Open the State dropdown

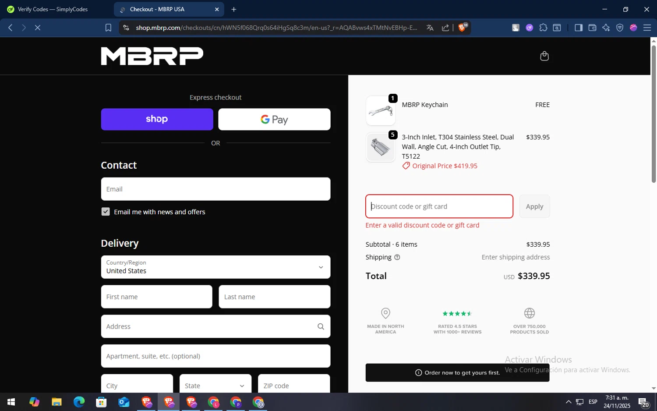pyautogui.click(x=215, y=386)
